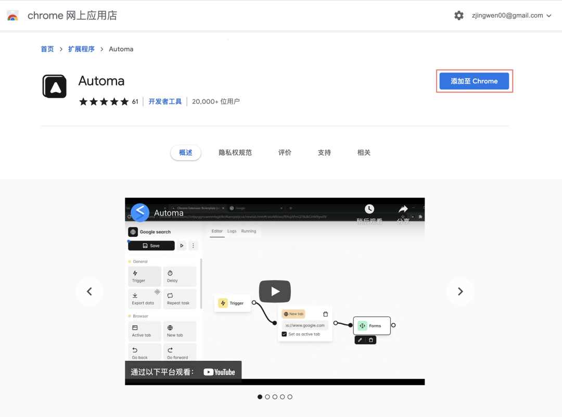Click the Google search globe icon

coord(133,232)
